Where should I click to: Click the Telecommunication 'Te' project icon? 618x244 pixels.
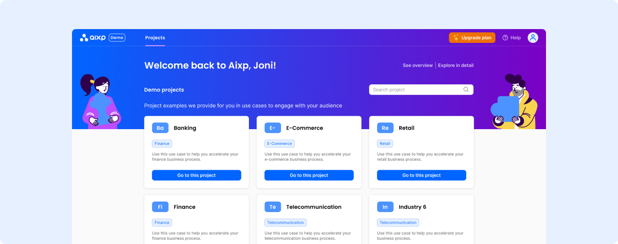(273, 207)
